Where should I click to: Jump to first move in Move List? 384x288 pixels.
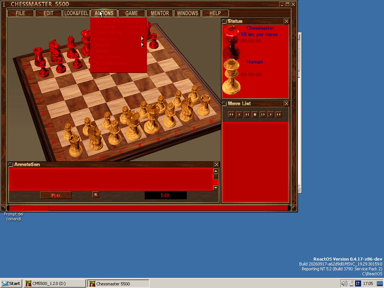[231, 114]
